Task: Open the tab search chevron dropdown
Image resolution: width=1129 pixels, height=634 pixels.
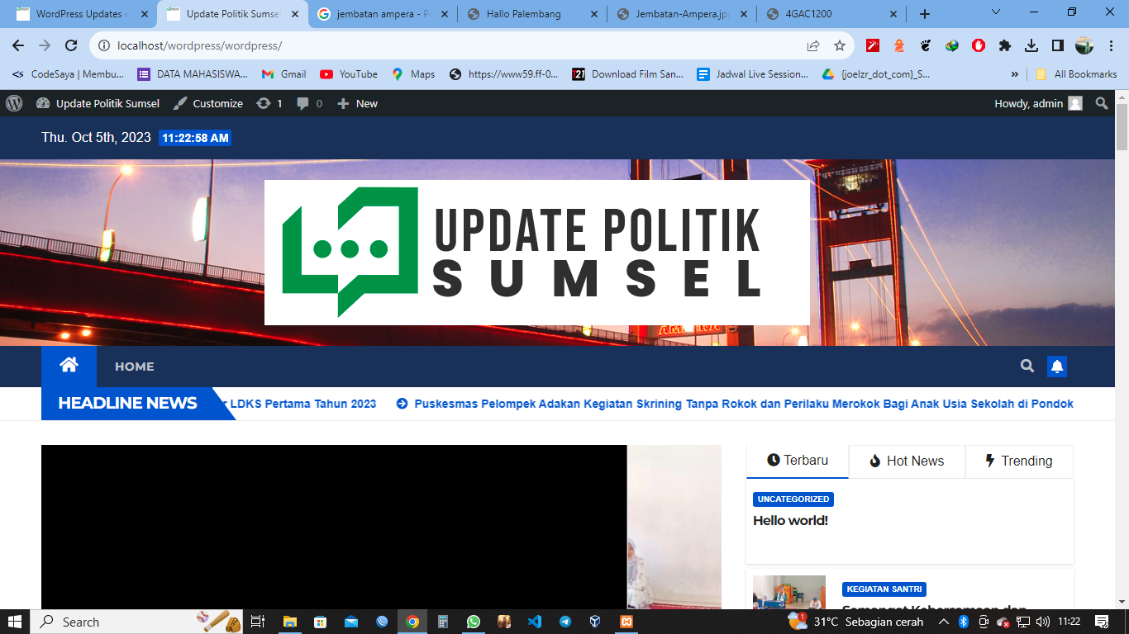Action: point(995,12)
